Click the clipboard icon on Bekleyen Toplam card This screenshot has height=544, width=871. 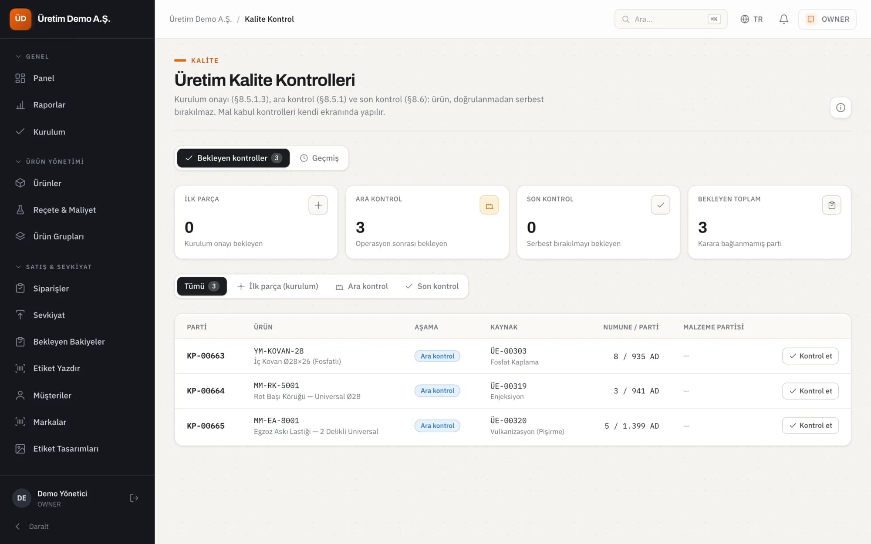(831, 205)
